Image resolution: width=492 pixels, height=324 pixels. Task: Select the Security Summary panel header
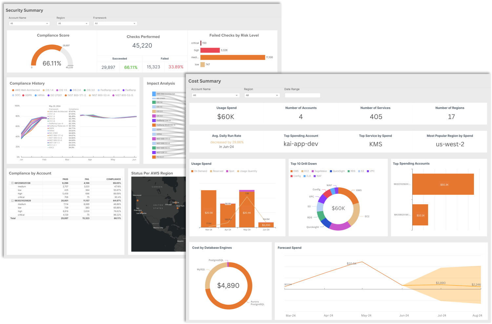(x=24, y=10)
